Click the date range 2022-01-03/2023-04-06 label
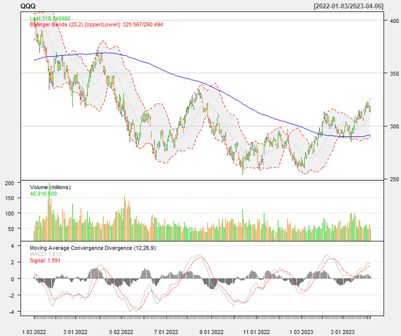 pos(349,6)
